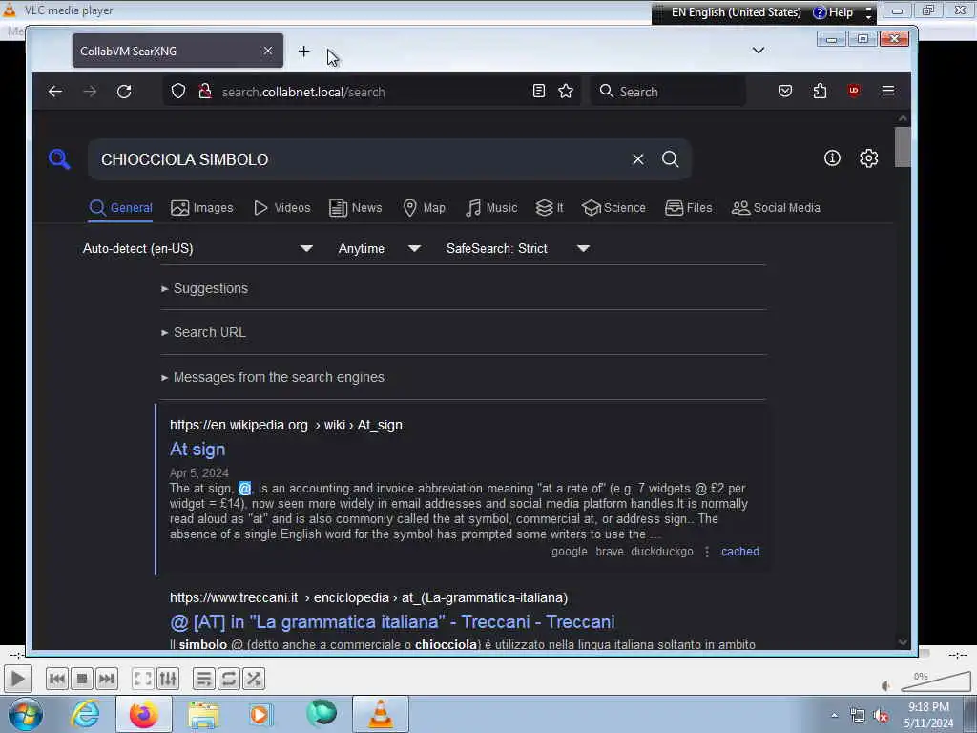Switch to the Videos category

pyautogui.click(x=281, y=207)
